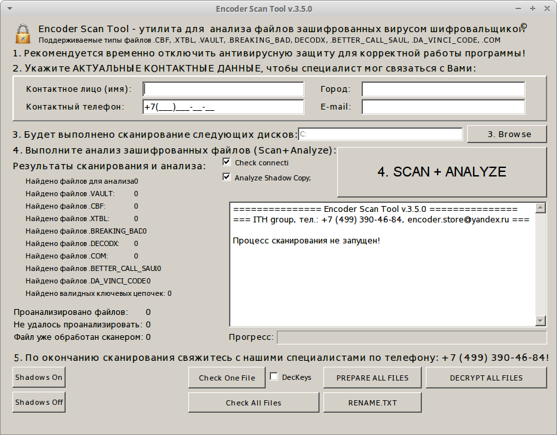Disable the Check connection checkbox

coord(227,162)
